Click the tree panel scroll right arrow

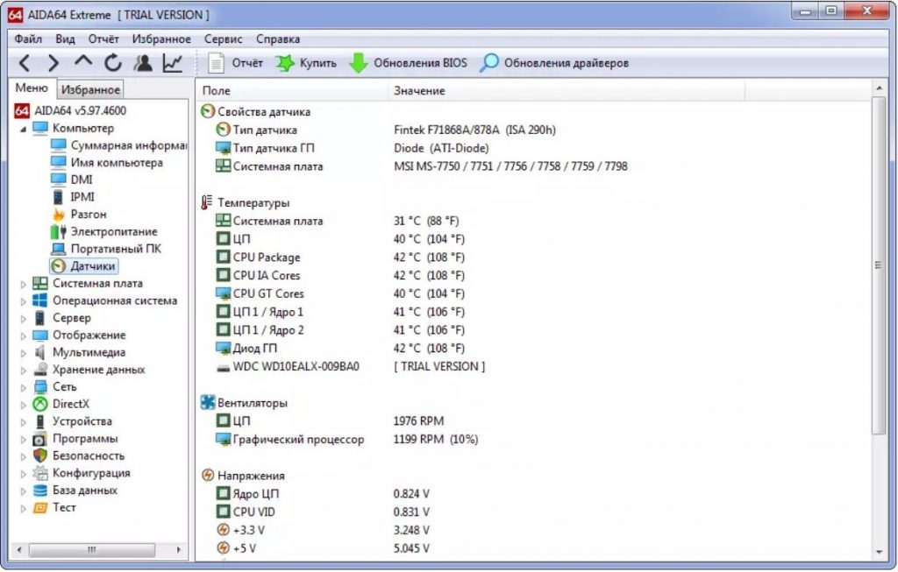(x=179, y=550)
